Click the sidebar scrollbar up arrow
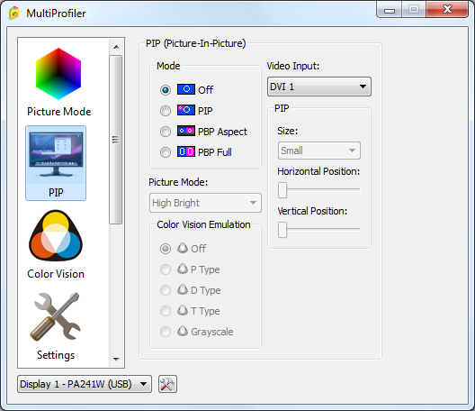The image size is (475, 411). tap(116, 47)
